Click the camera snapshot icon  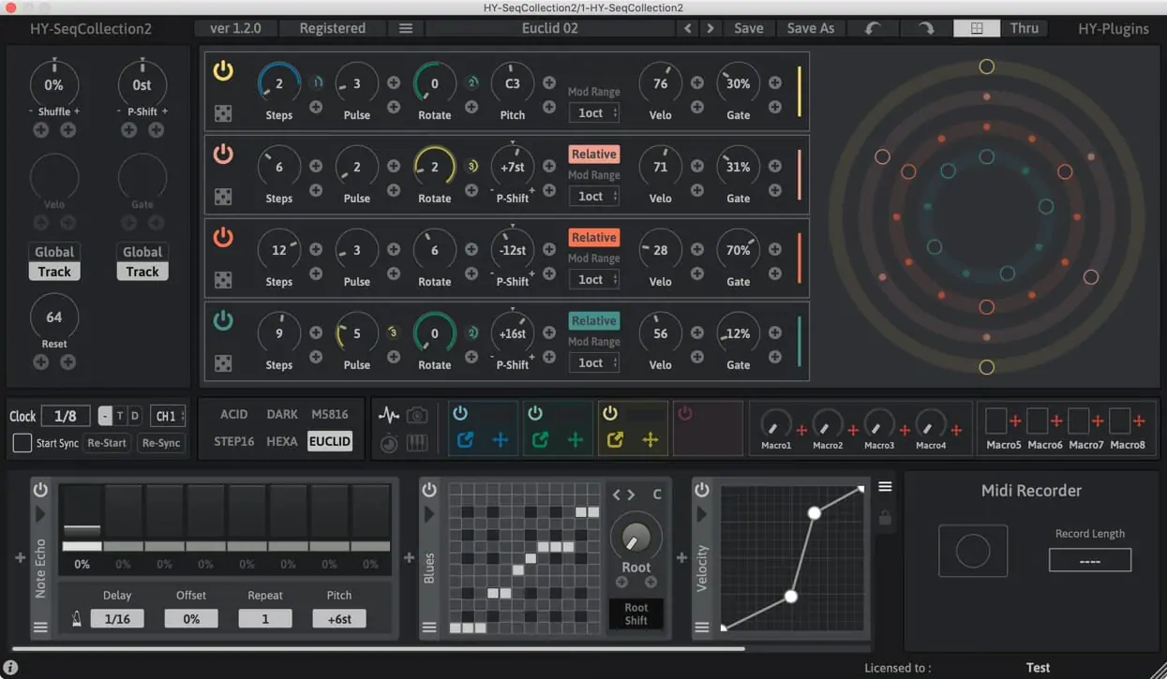417,416
